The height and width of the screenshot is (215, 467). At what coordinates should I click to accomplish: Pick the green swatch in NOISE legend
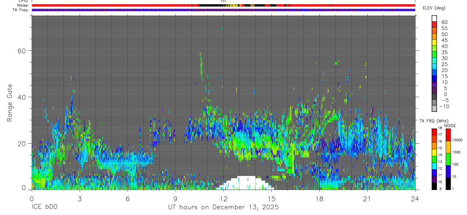448,159
